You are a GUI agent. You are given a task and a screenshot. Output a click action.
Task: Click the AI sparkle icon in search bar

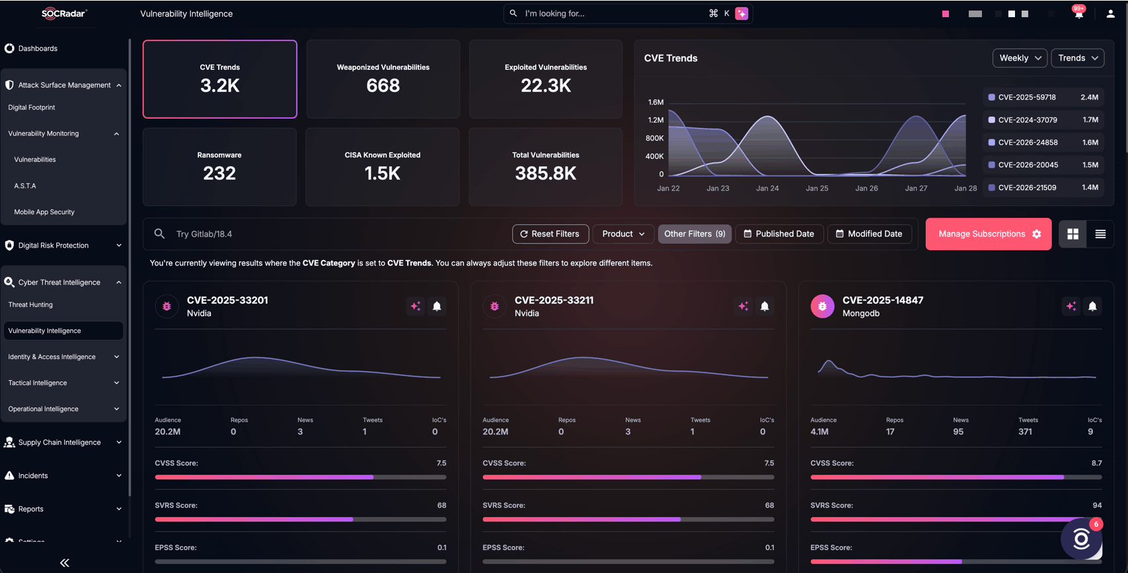pyautogui.click(x=741, y=14)
